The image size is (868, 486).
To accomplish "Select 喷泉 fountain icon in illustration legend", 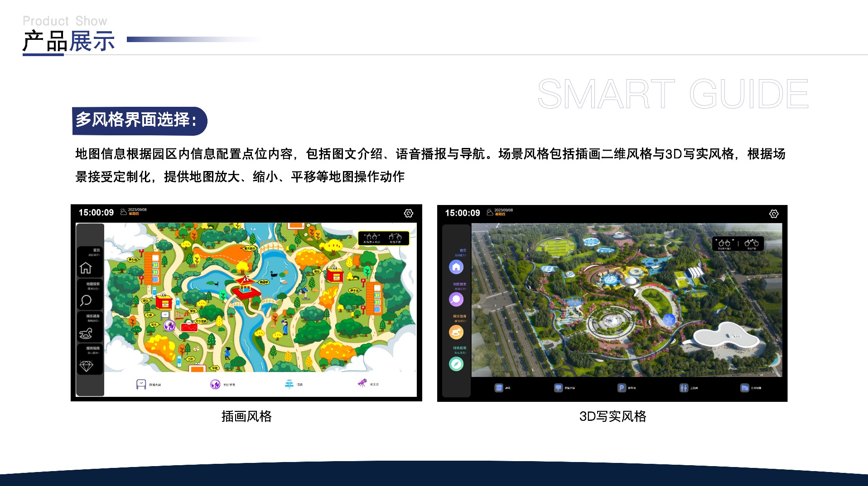I will 289,384.
